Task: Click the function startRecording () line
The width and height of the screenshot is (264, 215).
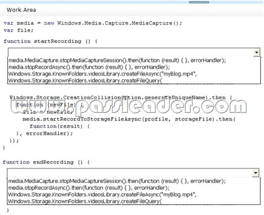Action: 51,41
